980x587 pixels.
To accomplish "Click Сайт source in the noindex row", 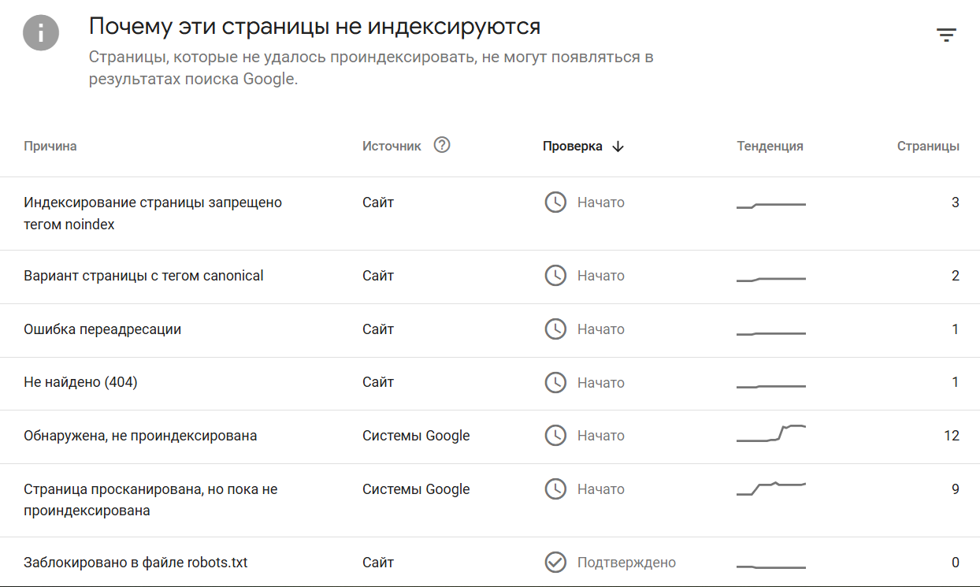I will [378, 202].
